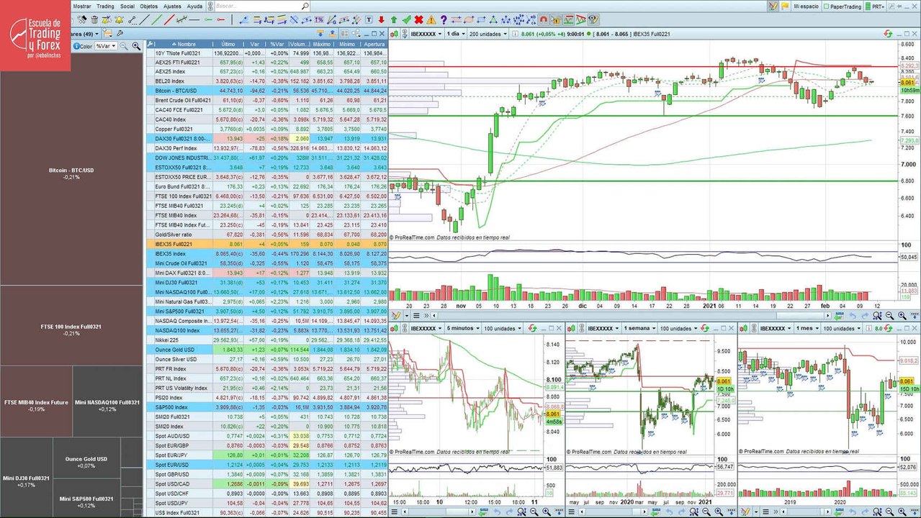Click the Spot EUR/USD row in list
The image size is (921, 518).
point(267,465)
